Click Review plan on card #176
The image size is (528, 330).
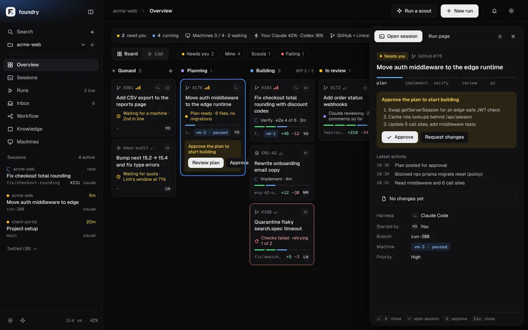[206, 163]
